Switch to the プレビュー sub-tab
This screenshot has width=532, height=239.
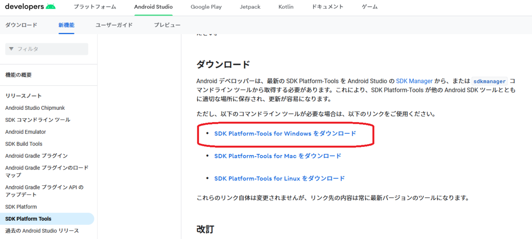167,25
